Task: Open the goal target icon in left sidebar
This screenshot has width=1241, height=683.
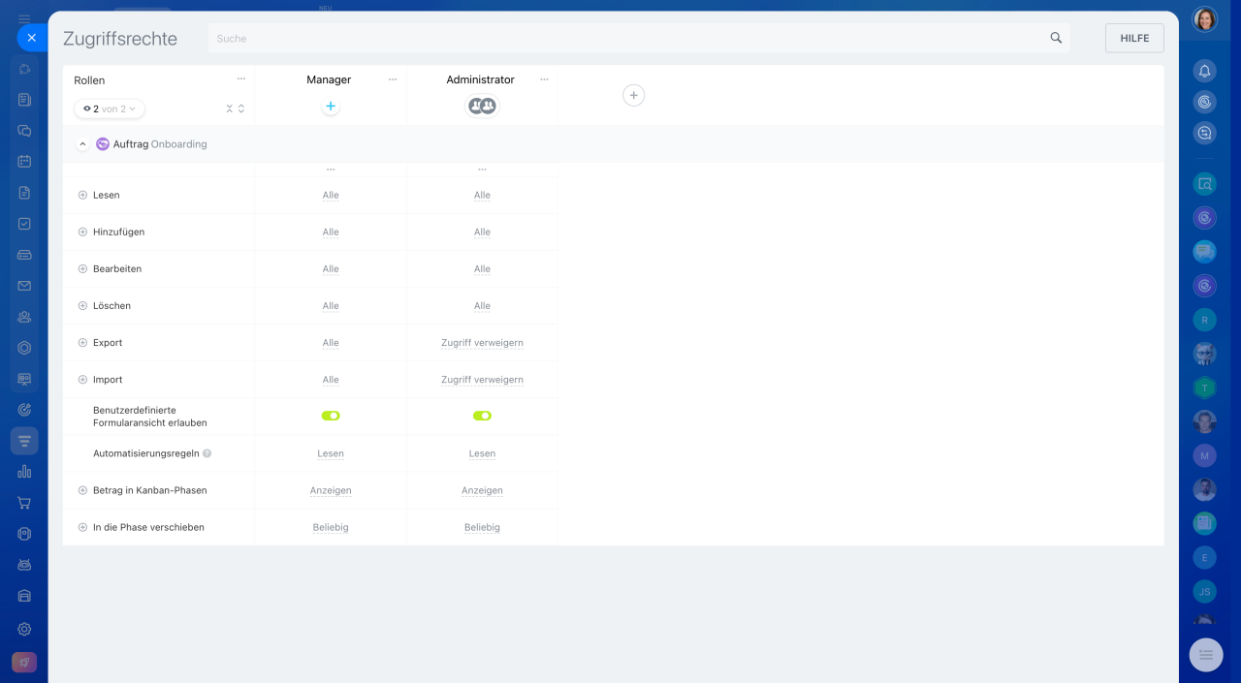Action: tap(24, 410)
